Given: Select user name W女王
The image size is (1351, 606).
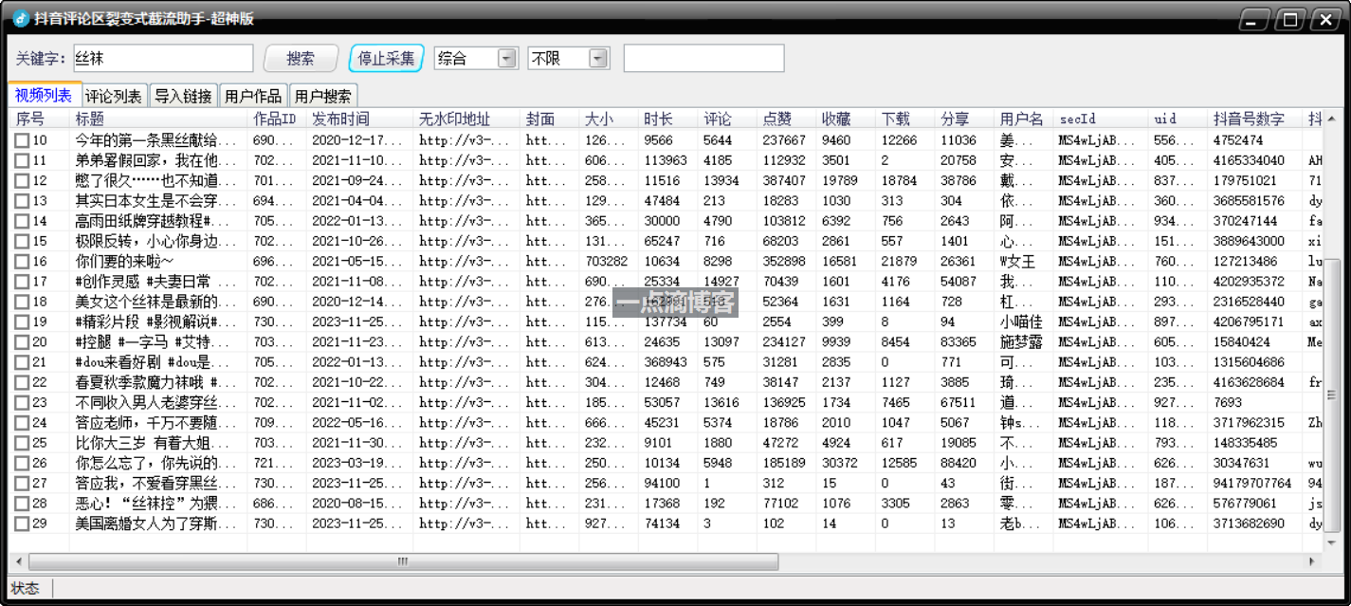Looking at the screenshot, I should coord(1017,262).
